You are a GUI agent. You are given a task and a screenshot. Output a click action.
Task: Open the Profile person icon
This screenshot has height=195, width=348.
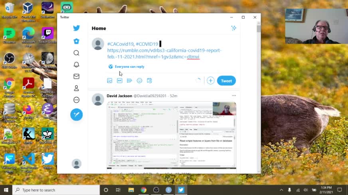click(76, 88)
